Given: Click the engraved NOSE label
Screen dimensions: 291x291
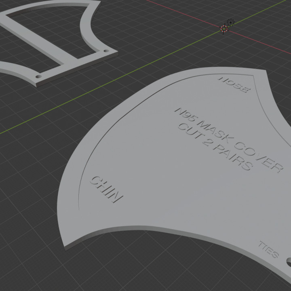Looking at the screenshot, I should [232, 84].
